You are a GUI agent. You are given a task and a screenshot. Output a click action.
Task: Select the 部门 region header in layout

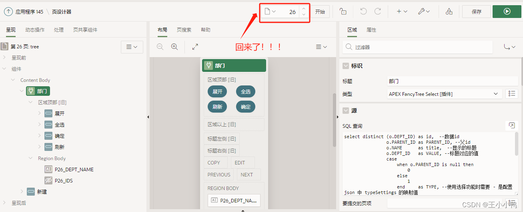[234, 65]
